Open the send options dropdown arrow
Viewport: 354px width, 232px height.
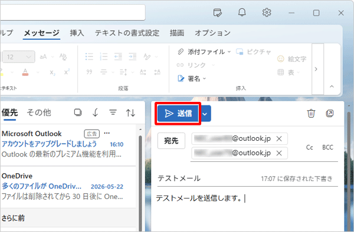tap(205, 114)
